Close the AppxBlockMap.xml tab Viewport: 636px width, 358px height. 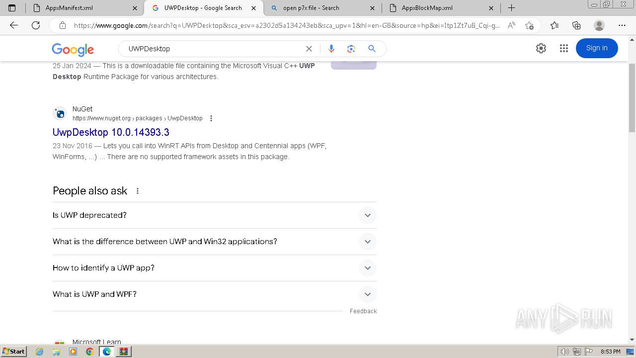(x=491, y=8)
